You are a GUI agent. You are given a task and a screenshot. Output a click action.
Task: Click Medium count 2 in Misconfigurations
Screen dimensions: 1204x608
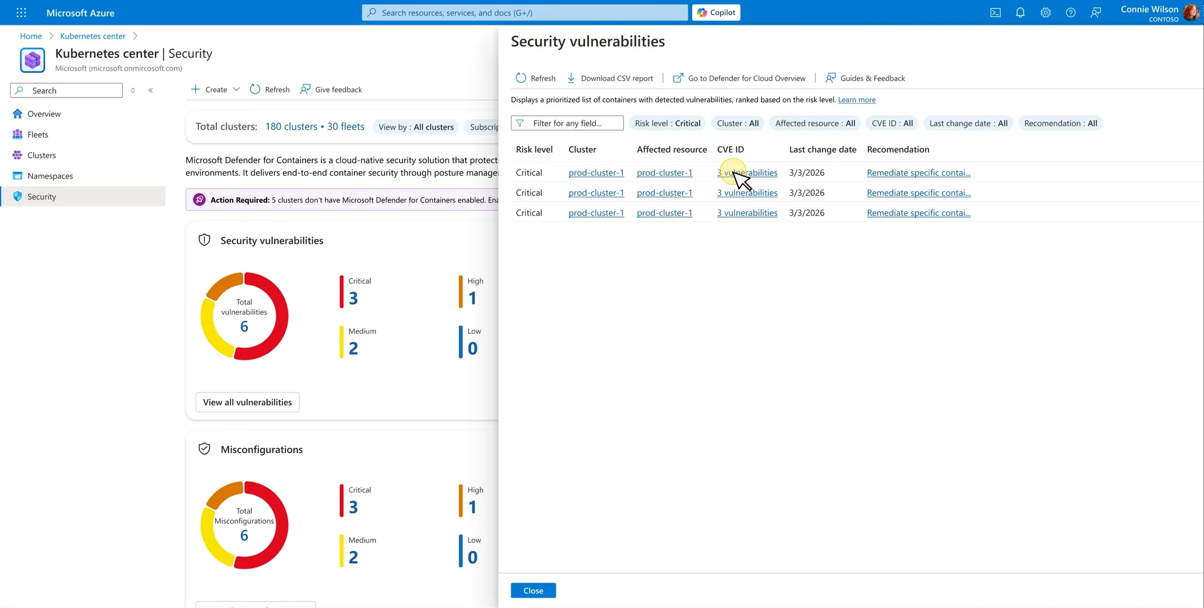[353, 557]
